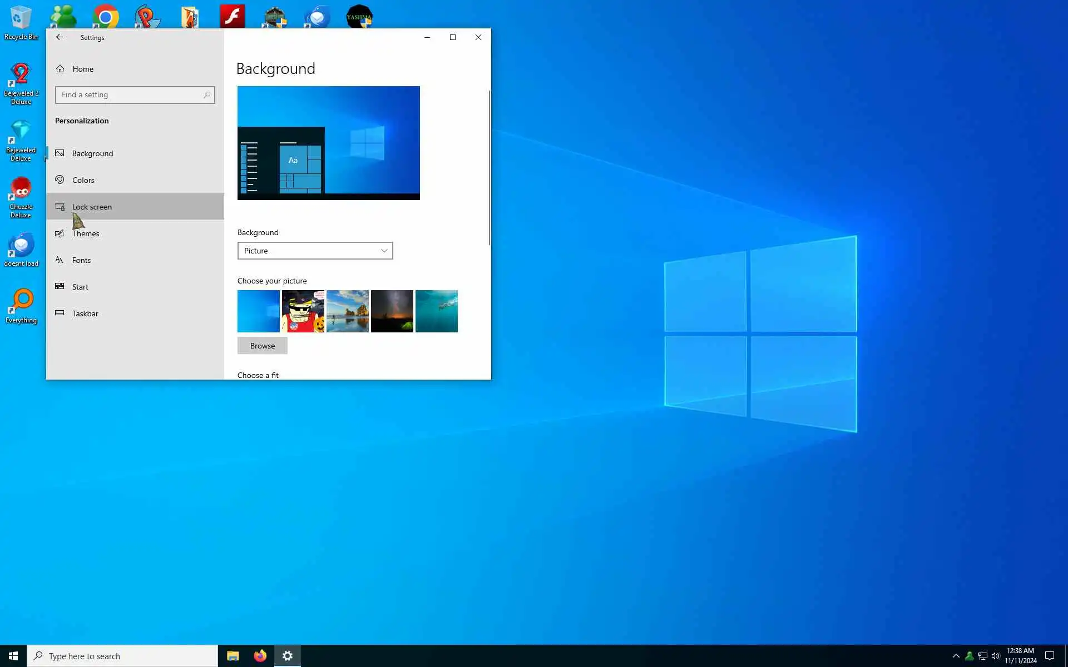Open the Everything search shortcut
This screenshot has height=667, width=1068.
(x=21, y=306)
